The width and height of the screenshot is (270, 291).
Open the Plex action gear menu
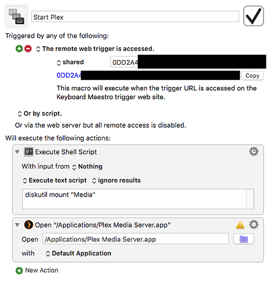coord(254,225)
